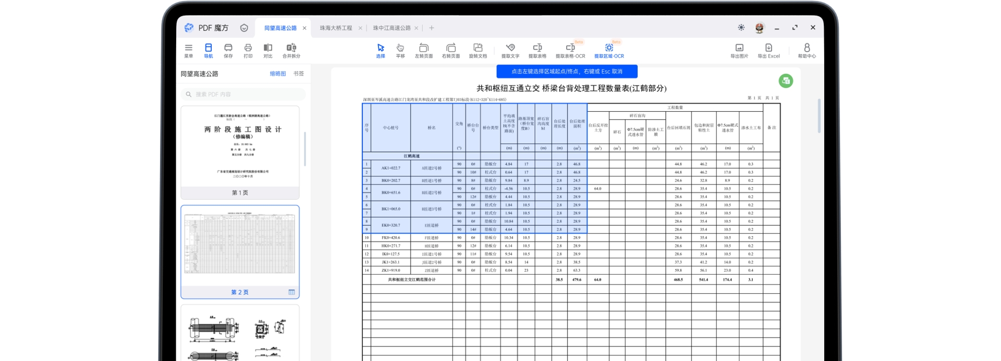Open the 对比 compare tool
1001x361 pixels.
coord(268,50)
